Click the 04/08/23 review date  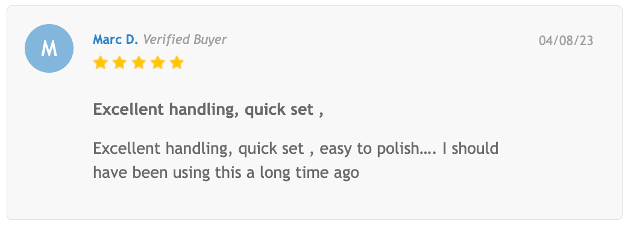click(566, 41)
